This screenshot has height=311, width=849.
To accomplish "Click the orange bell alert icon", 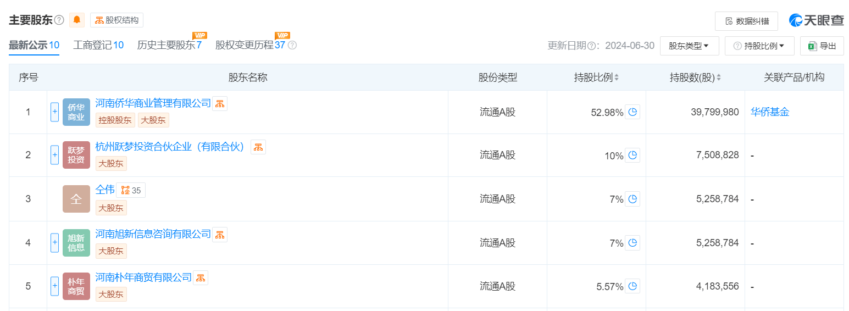I will tap(77, 20).
